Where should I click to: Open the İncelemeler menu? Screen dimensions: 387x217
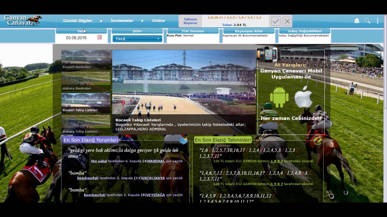[x=122, y=21]
